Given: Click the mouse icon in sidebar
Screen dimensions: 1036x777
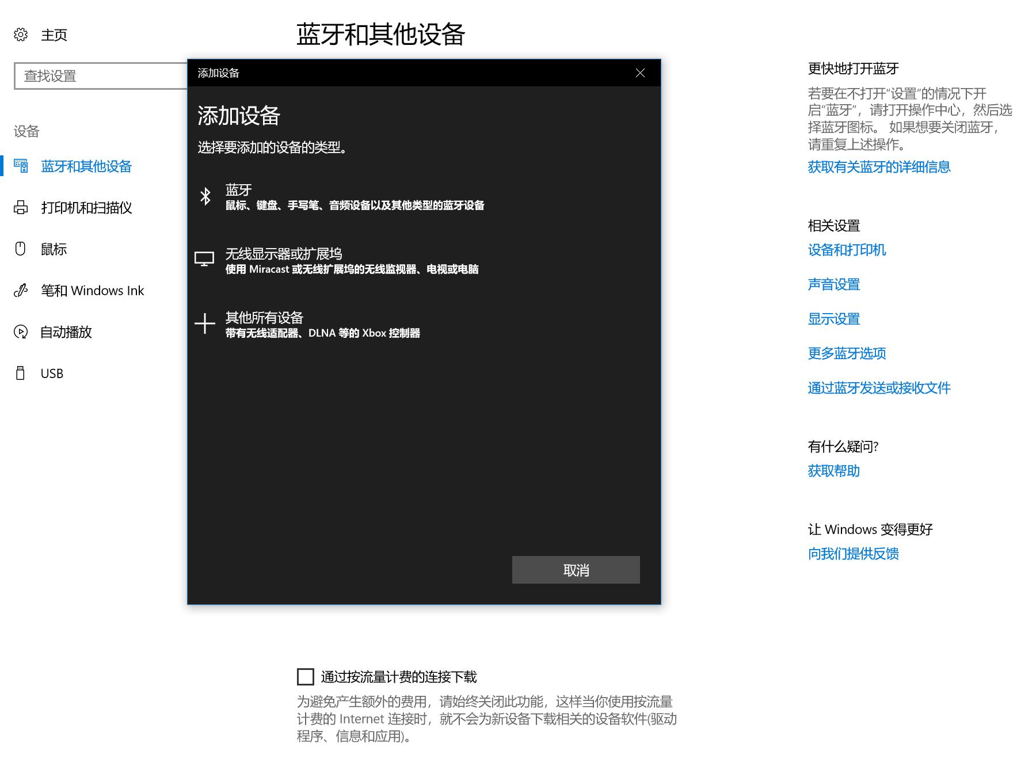Looking at the screenshot, I should coord(21,249).
